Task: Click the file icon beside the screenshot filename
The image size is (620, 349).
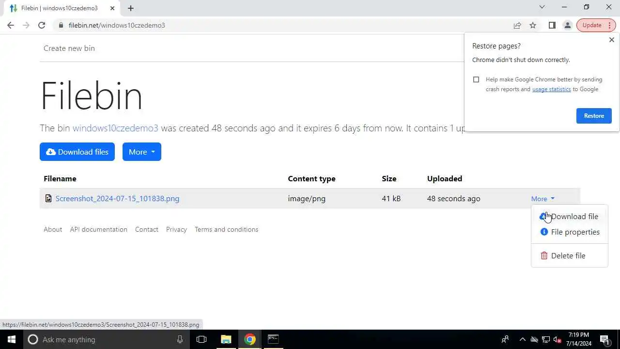Action: click(x=48, y=198)
